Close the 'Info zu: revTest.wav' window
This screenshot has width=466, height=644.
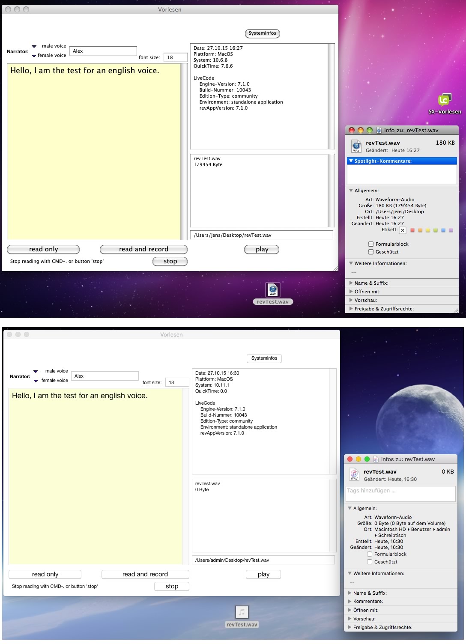coord(352,130)
